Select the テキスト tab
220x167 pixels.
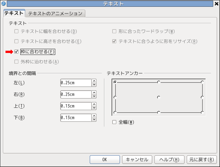(x=14, y=13)
